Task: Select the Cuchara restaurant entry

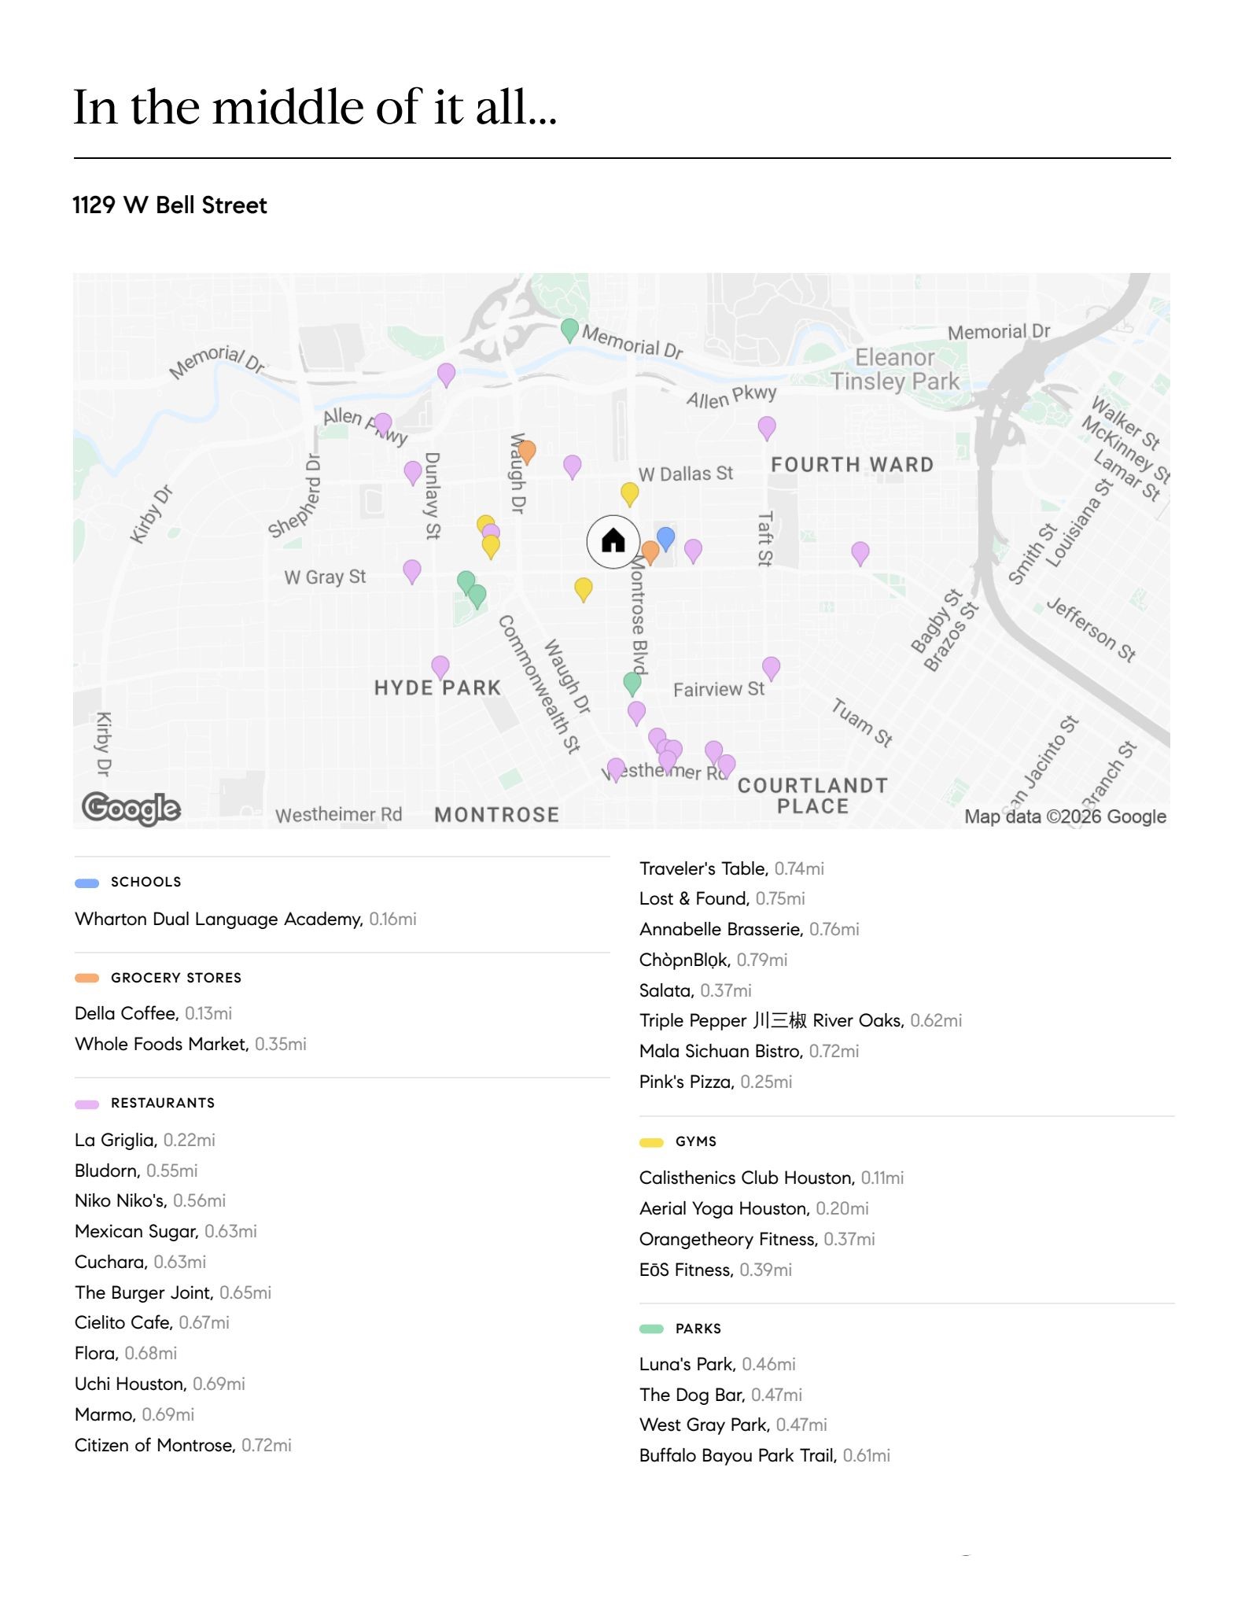Action: 141,1262
